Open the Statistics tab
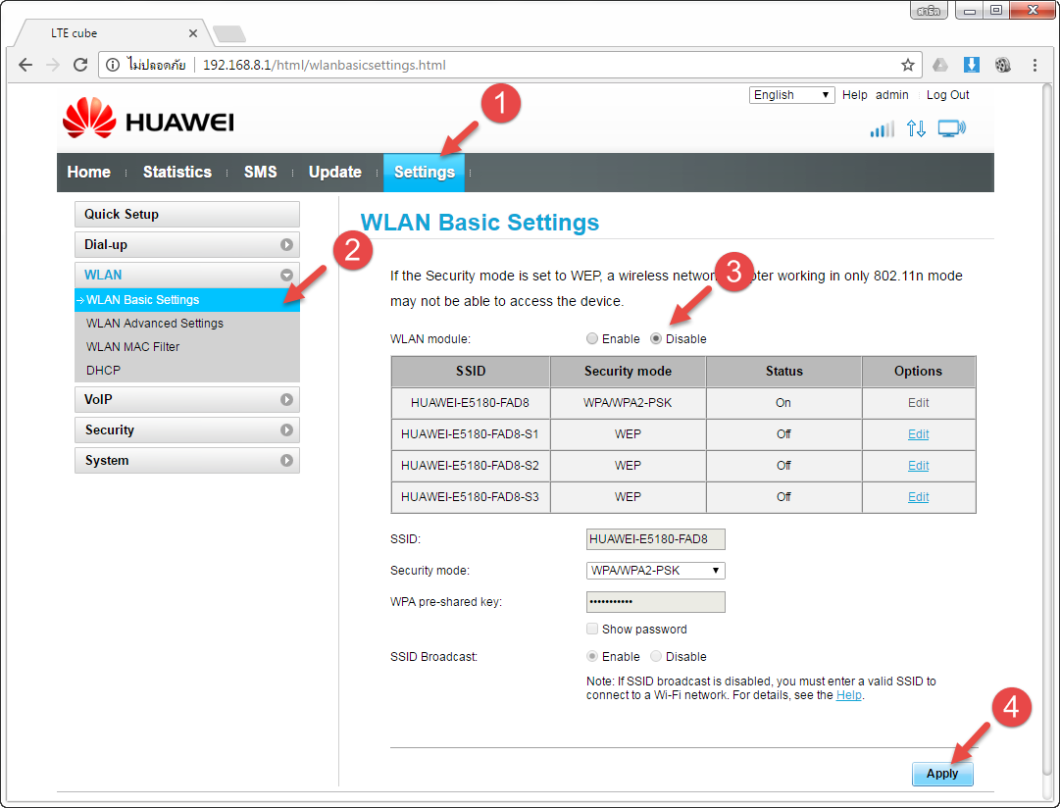Screen dimensions: 1060x808 tap(177, 173)
